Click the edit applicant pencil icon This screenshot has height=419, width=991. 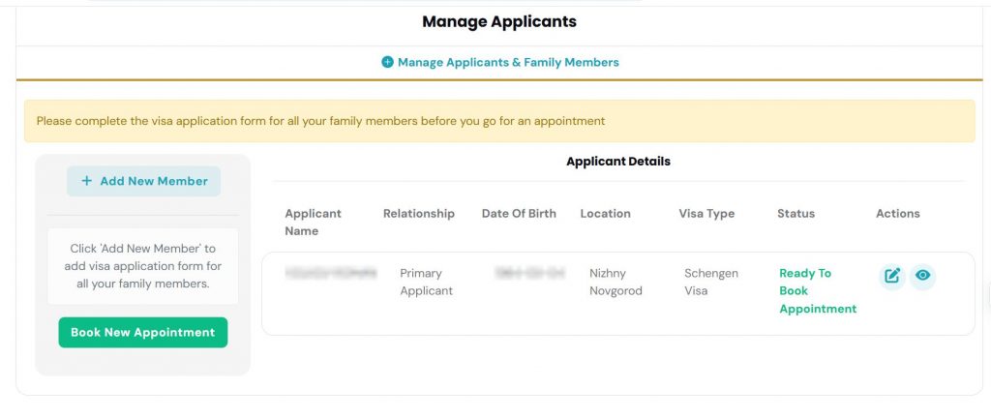coord(891,276)
